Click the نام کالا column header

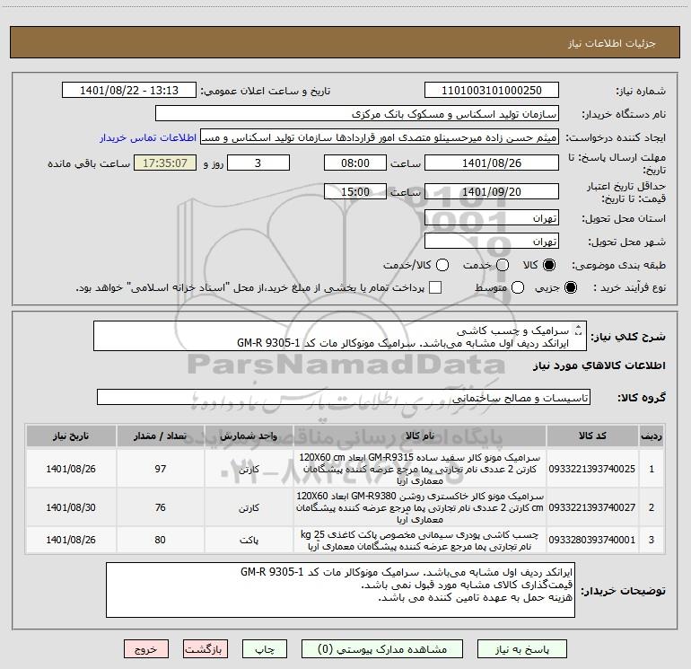[x=420, y=436]
